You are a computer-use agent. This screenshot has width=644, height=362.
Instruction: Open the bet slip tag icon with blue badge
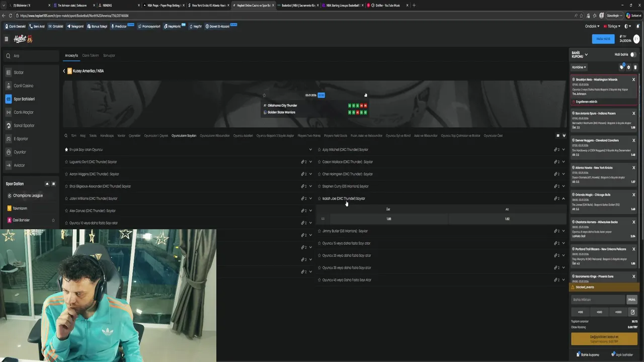point(622,67)
